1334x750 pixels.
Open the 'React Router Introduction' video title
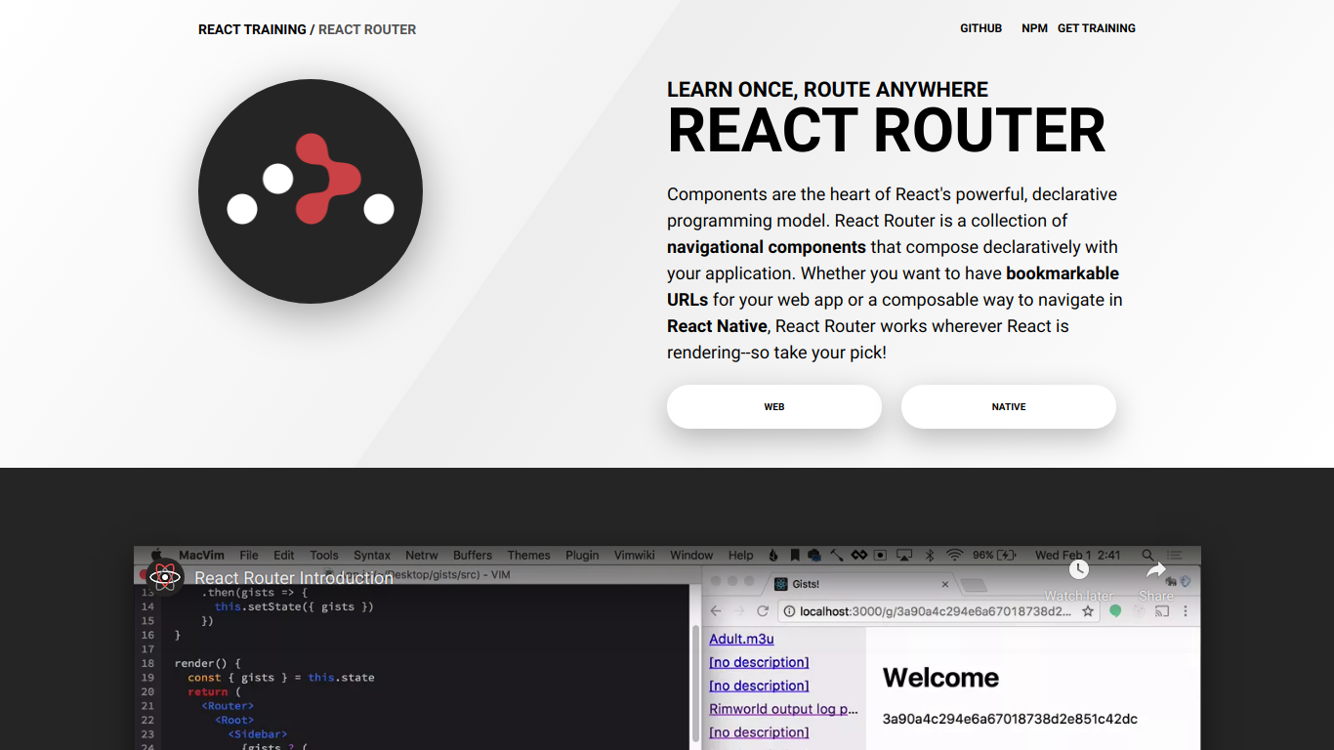294,578
